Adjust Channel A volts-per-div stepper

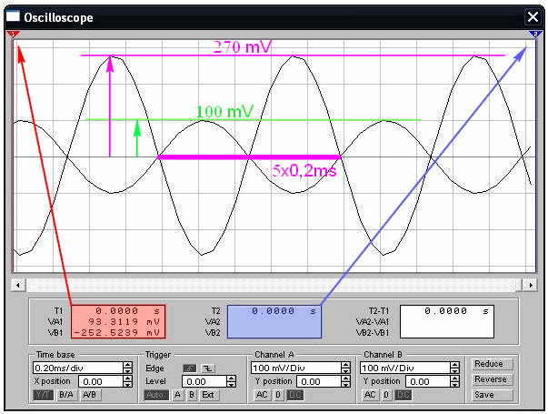click(x=344, y=368)
